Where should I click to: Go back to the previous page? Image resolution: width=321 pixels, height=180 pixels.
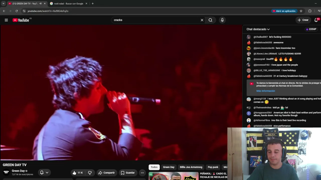pos(4,11)
